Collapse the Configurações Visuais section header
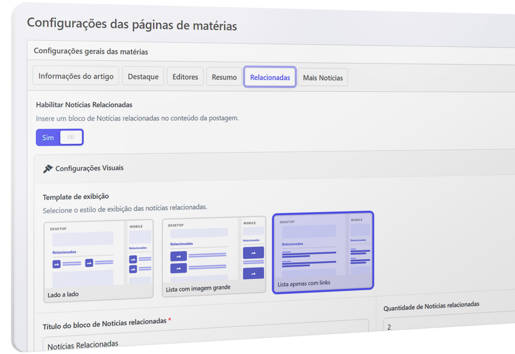This screenshot has width=515, height=354. [x=89, y=168]
